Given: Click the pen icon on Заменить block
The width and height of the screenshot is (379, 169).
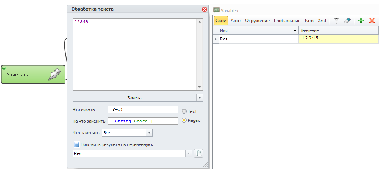Looking at the screenshot, I should 56,74.
